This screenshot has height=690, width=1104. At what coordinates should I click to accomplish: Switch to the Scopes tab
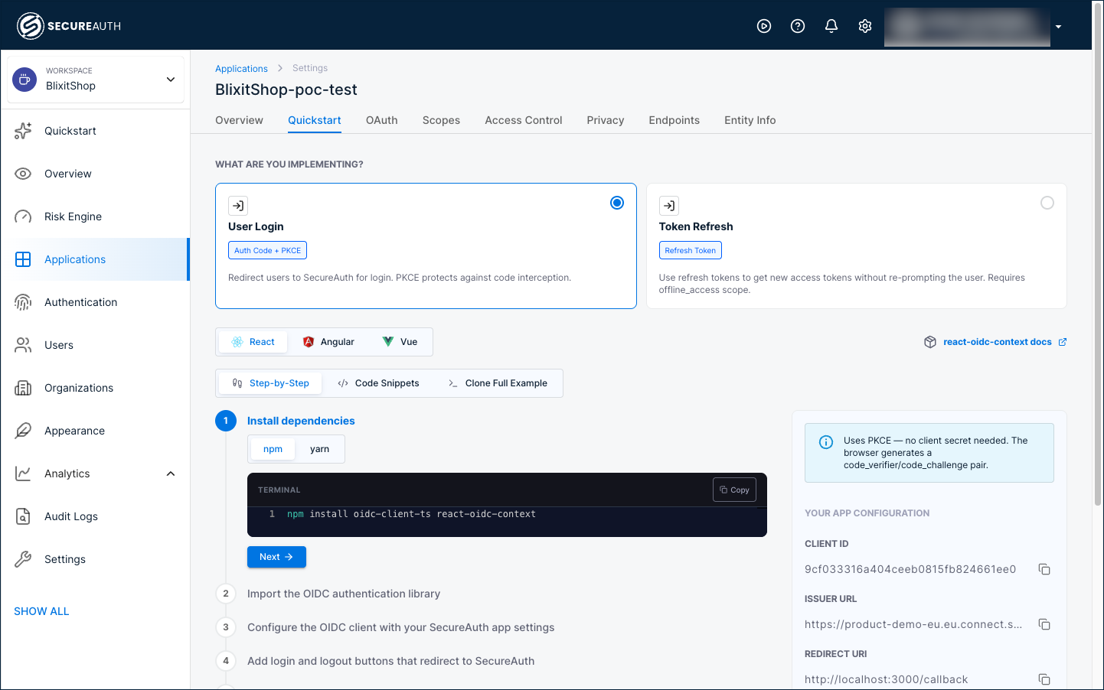coord(441,120)
